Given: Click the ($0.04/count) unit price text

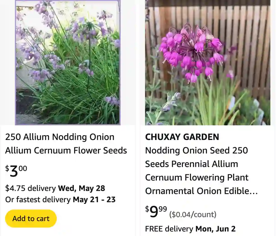Looking at the screenshot, I should 193,215.
